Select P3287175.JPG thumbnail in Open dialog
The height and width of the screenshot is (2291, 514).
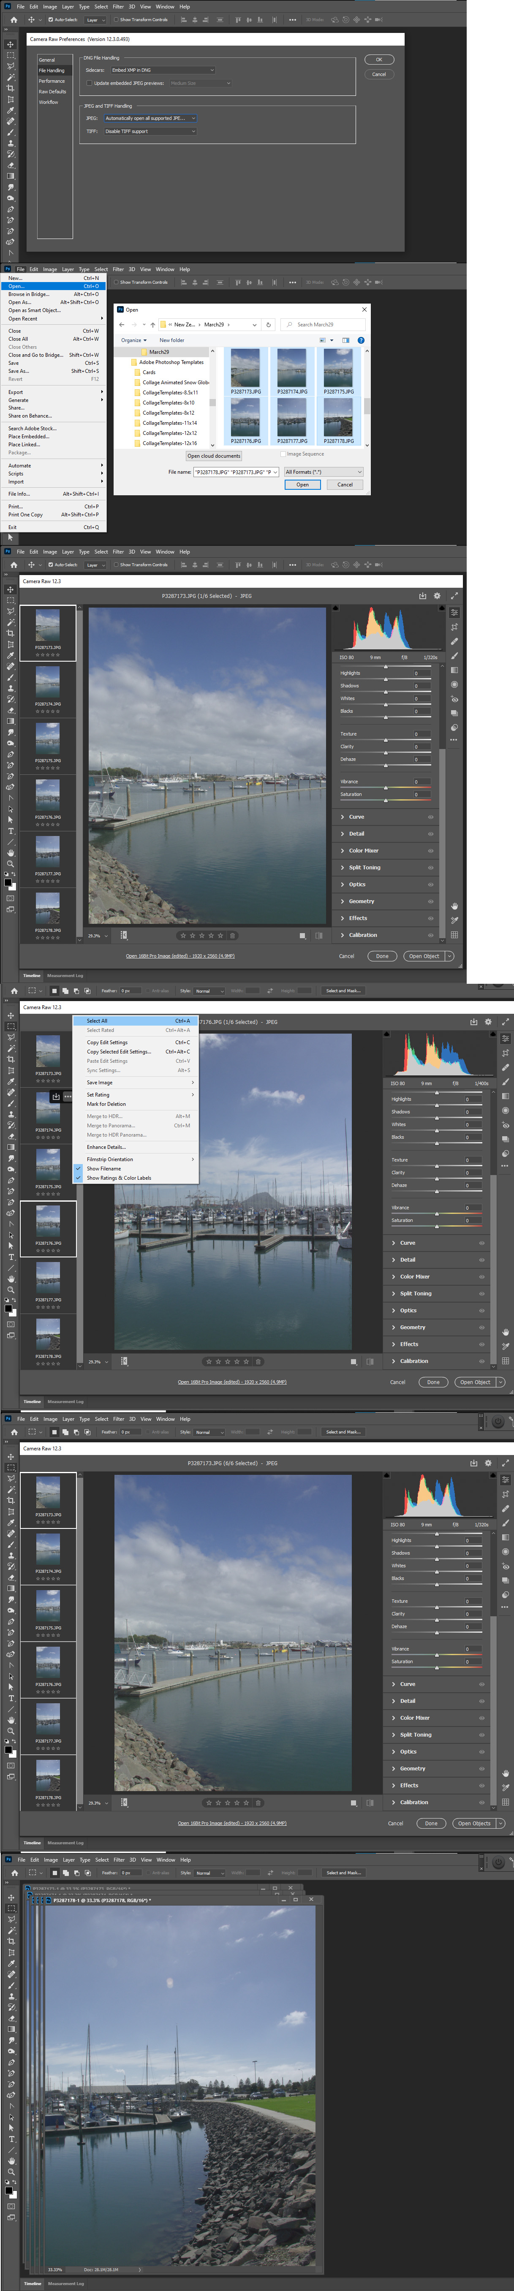(x=338, y=371)
